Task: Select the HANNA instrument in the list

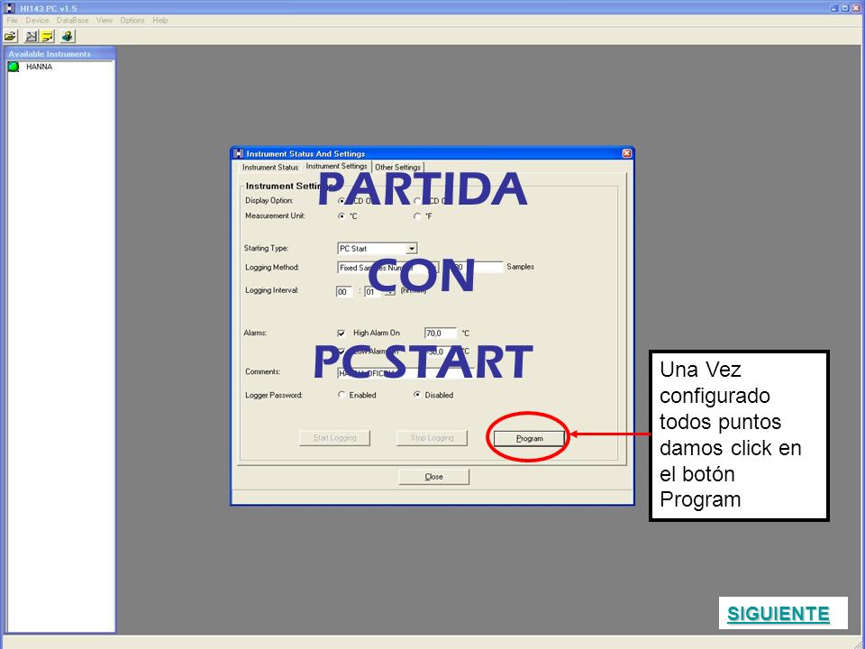Action: pos(39,67)
